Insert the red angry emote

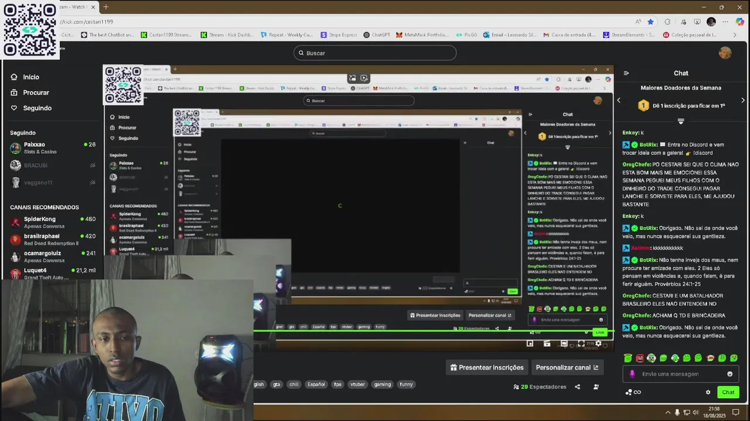pyautogui.click(x=640, y=358)
